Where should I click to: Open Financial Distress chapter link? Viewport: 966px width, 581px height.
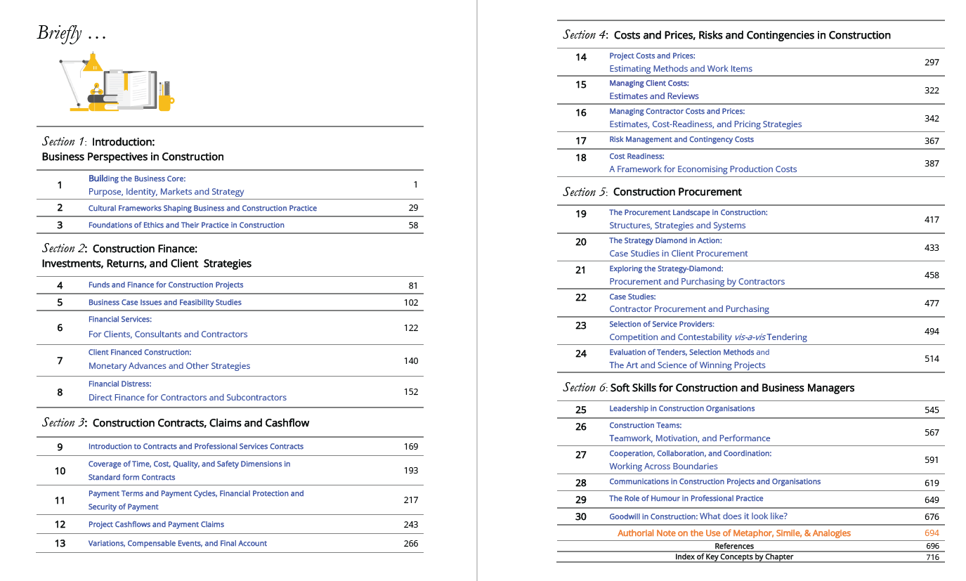(x=187, y=391)
